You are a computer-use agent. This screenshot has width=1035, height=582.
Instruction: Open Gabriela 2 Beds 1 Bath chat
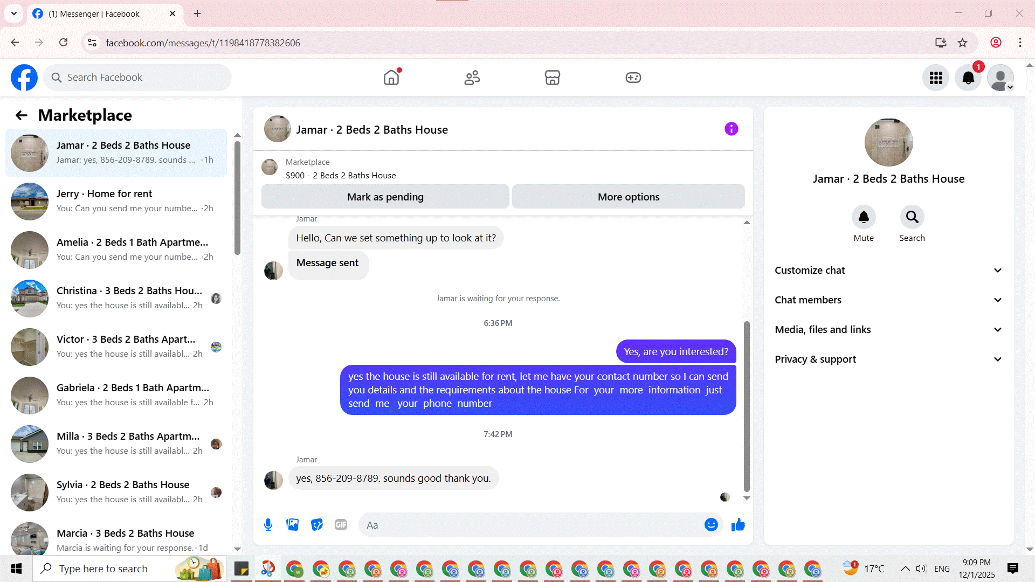pos(116,396)
